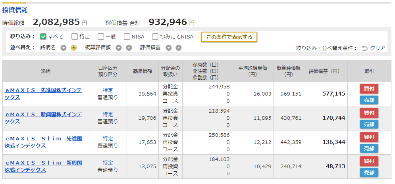The height and width of the screenshot is (184, 395).
Task: Click the 48,713 profit value
Action: [336, 167]
